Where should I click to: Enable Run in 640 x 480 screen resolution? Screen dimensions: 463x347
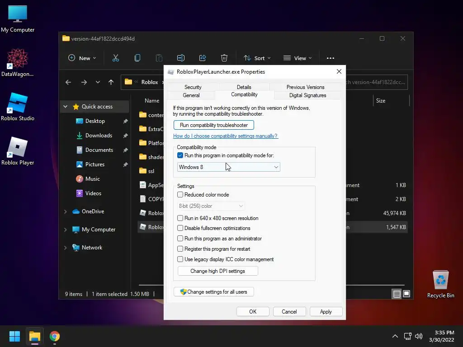point(180,218)
